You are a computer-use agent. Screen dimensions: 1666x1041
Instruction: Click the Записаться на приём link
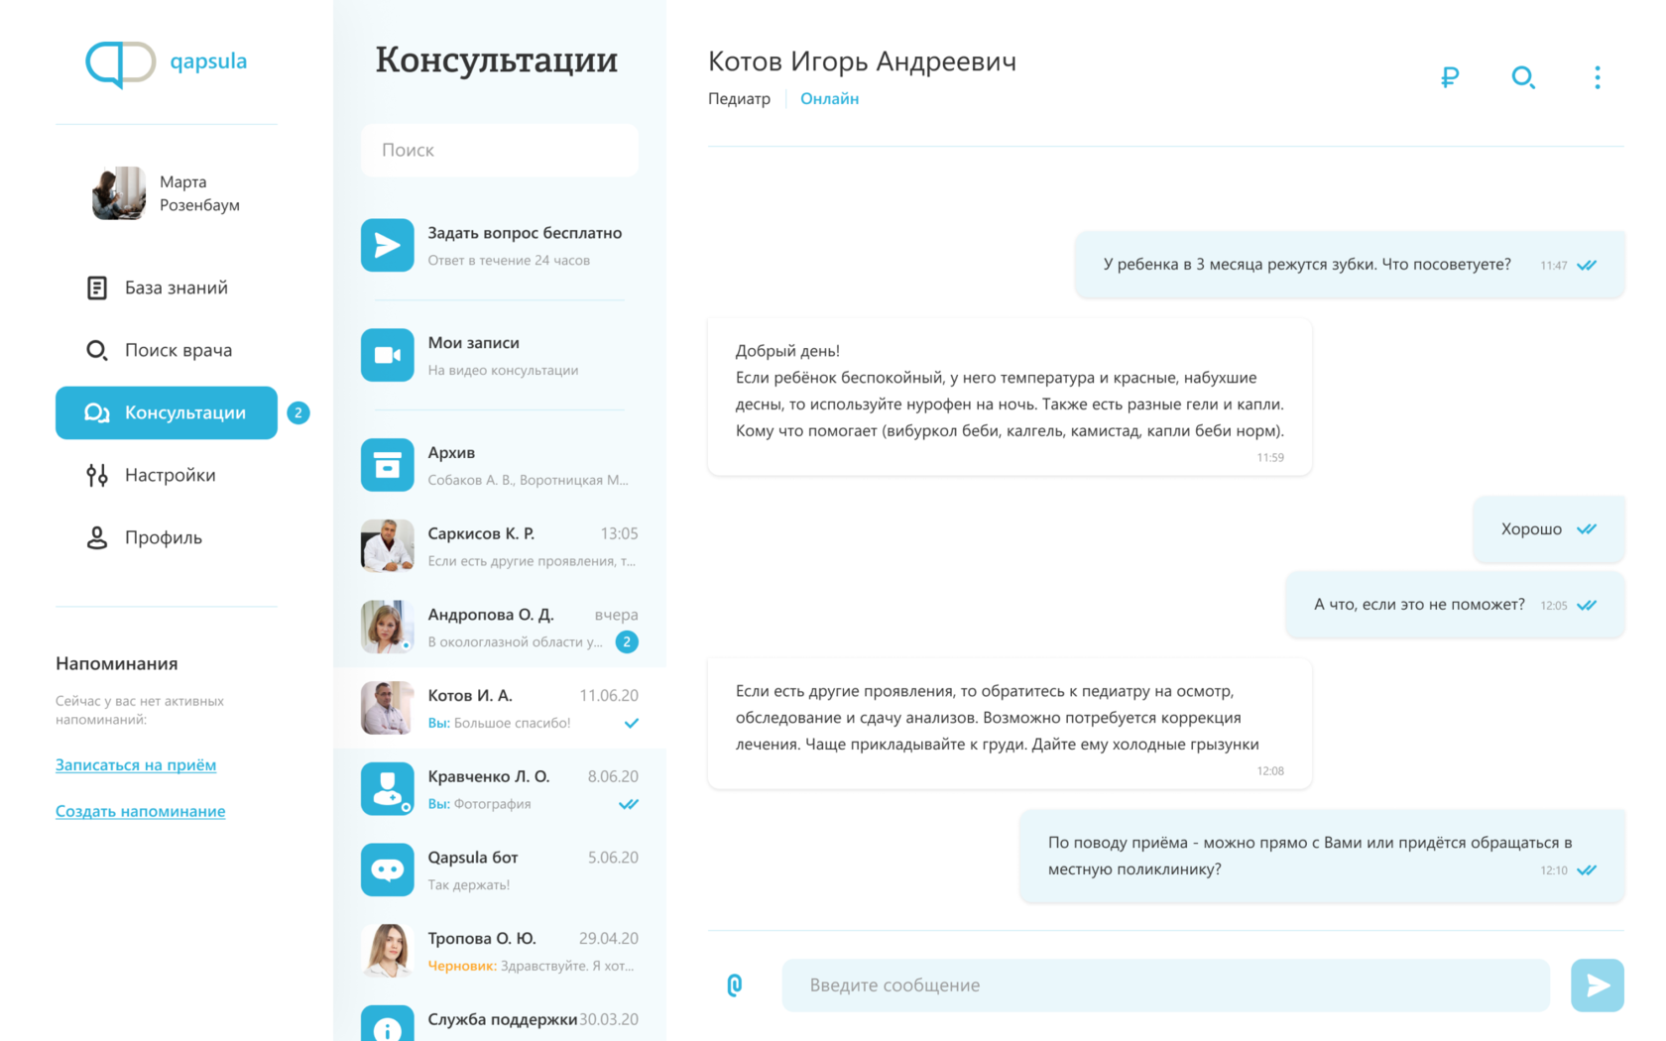(135, 764)
